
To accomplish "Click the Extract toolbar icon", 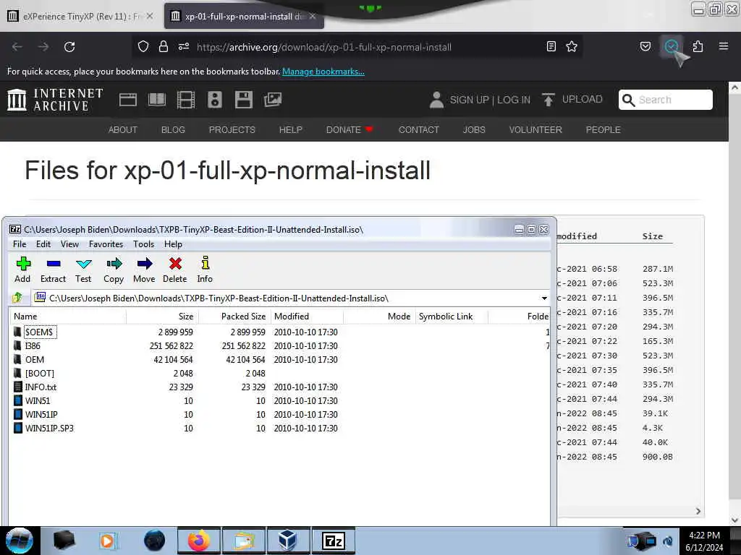I will pos(53,270).
